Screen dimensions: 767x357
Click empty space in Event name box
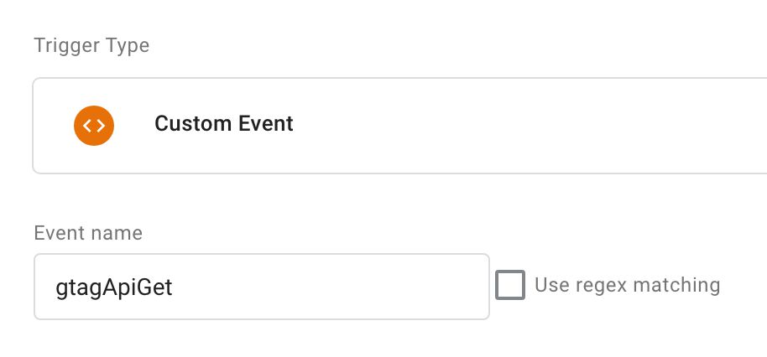click(x=332, y=287)
